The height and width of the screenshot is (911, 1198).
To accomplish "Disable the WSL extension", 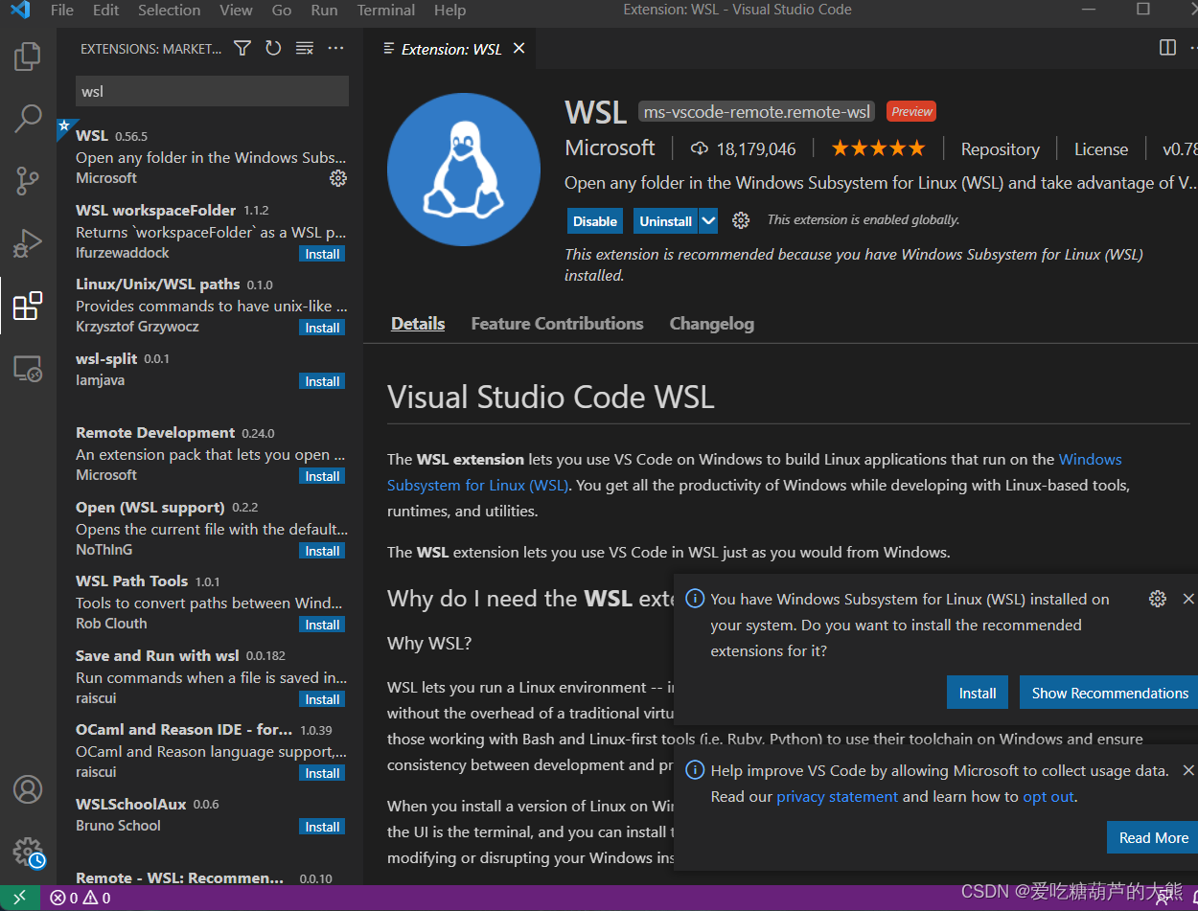I will click(x=594, y=220).
